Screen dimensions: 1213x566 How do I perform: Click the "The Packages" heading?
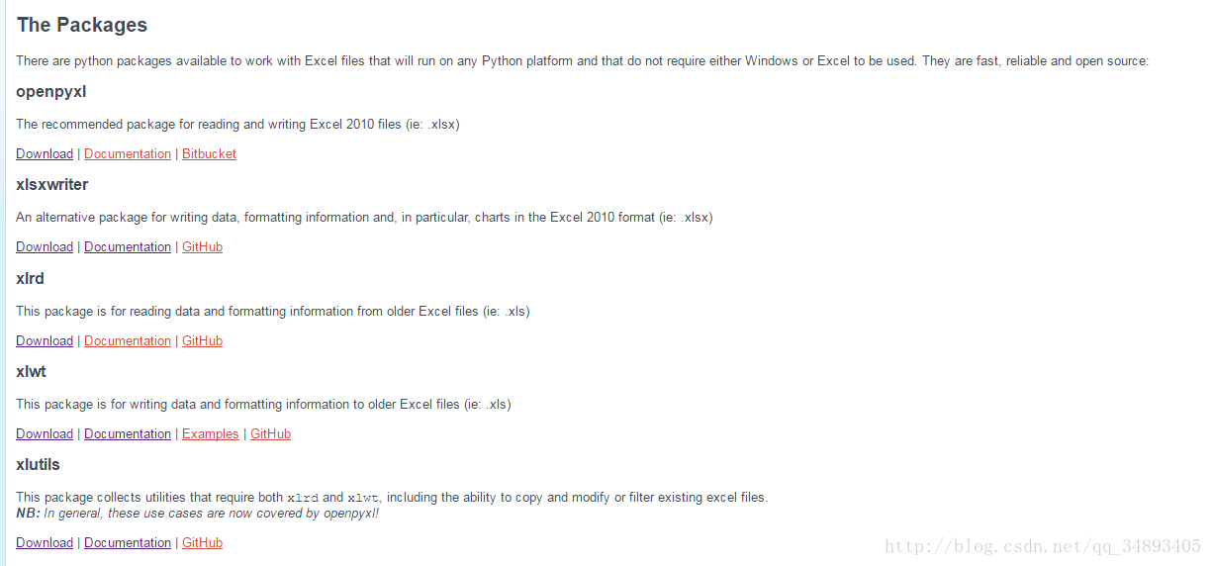pyautogui.click(x=82, y=25)
